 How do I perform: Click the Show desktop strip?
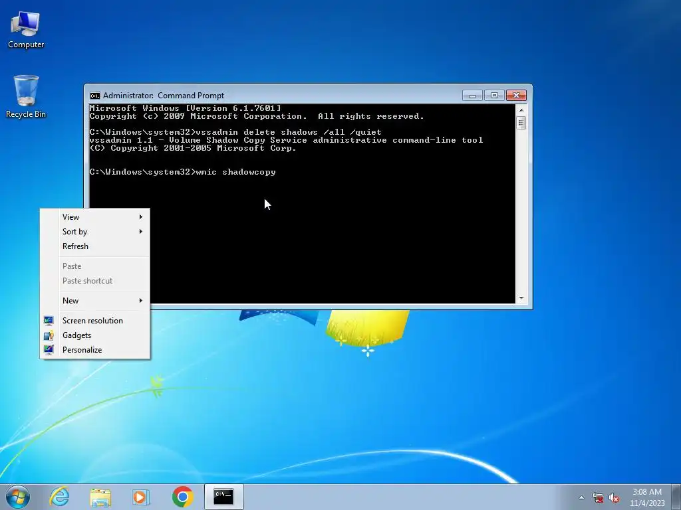[676, 497]
